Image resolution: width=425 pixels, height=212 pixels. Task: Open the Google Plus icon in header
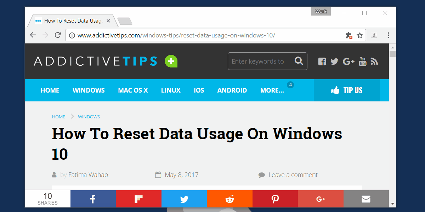[x=349, y=61]
